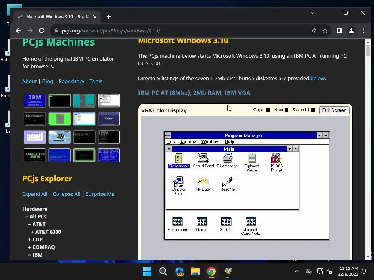Select Windows Setup icon
The width and height of the screenshot is (374, 280).
click(x=178, y=186)
